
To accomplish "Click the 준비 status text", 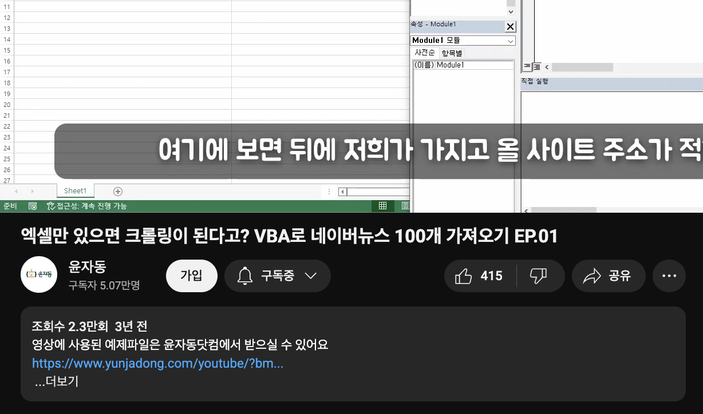I will 10,206.
